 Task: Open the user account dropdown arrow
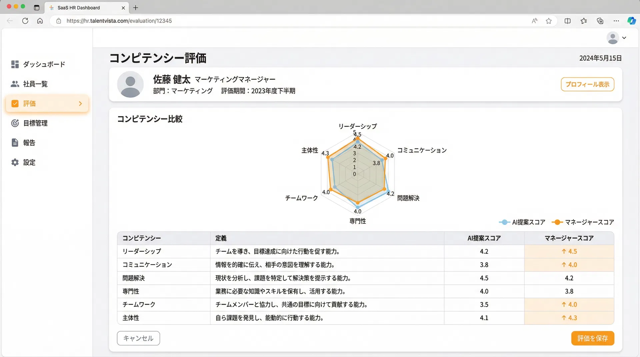tap(624, 38)
